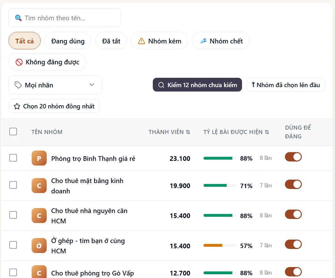Image resolution: width=335 pixels, height=278 pixels.
Task: Show the Nhóm chết filter
Action: [221, 41]
